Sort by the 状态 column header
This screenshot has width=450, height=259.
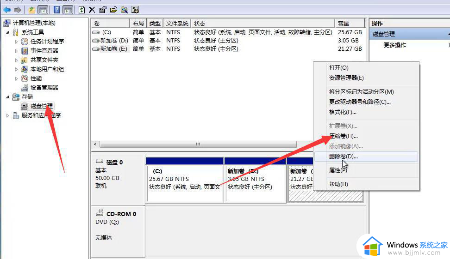263,24
